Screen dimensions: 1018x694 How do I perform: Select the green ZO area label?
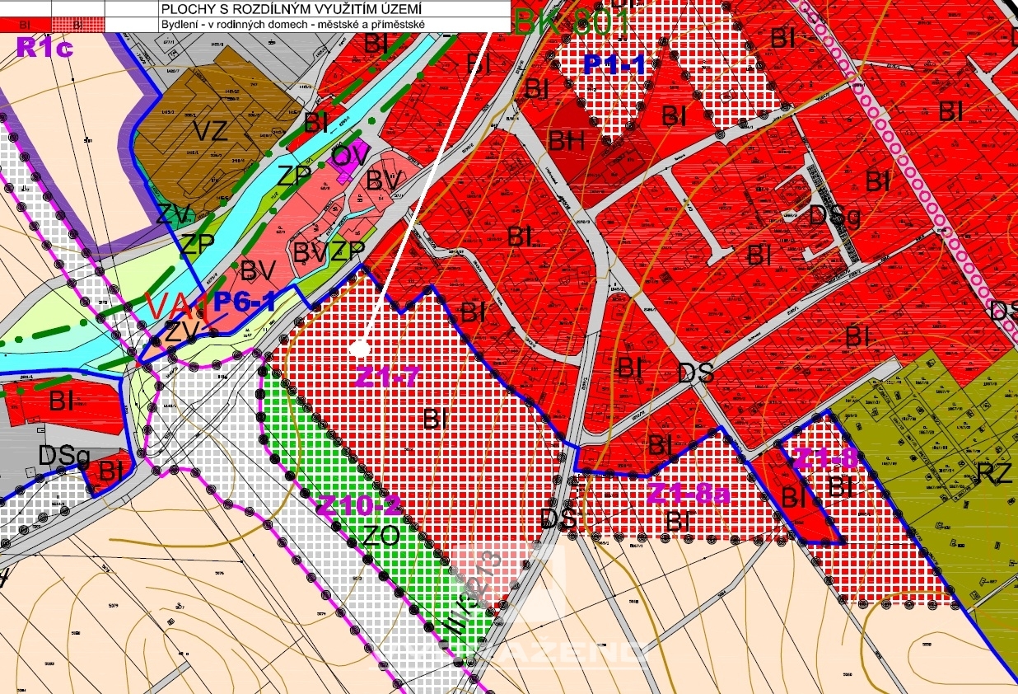click(x=381, y=536)
